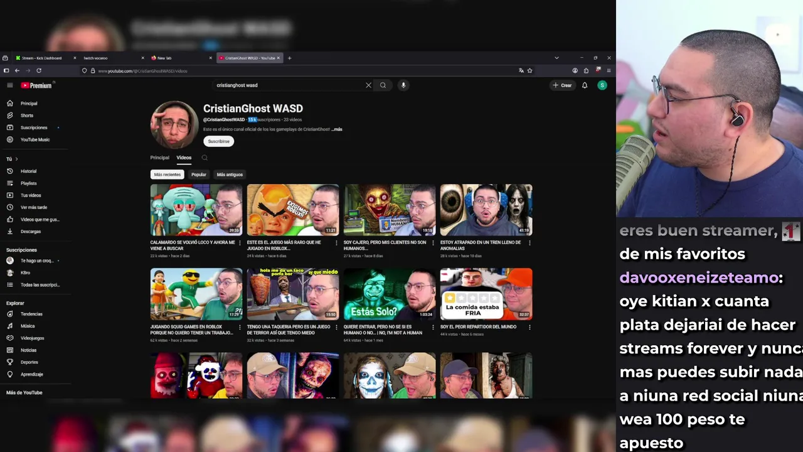Click the YouTube search input field
Viewport: 803px width, 452px height.
(289, 85)
